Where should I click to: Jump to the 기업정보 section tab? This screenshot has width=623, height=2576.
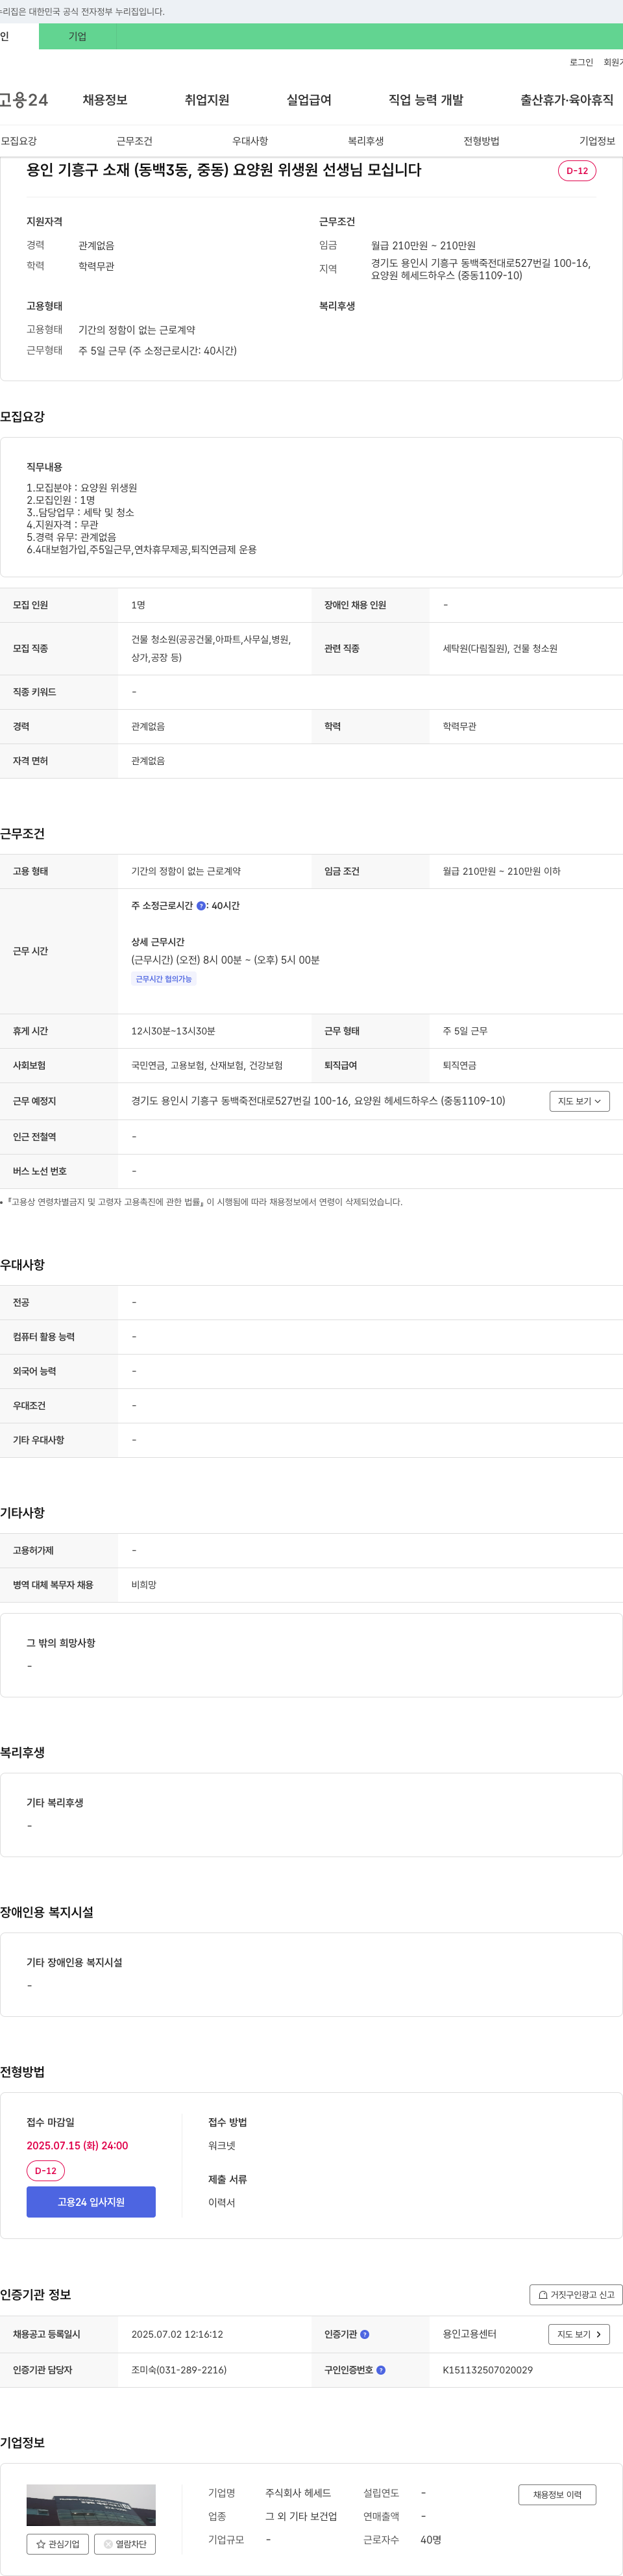(597, 141)
